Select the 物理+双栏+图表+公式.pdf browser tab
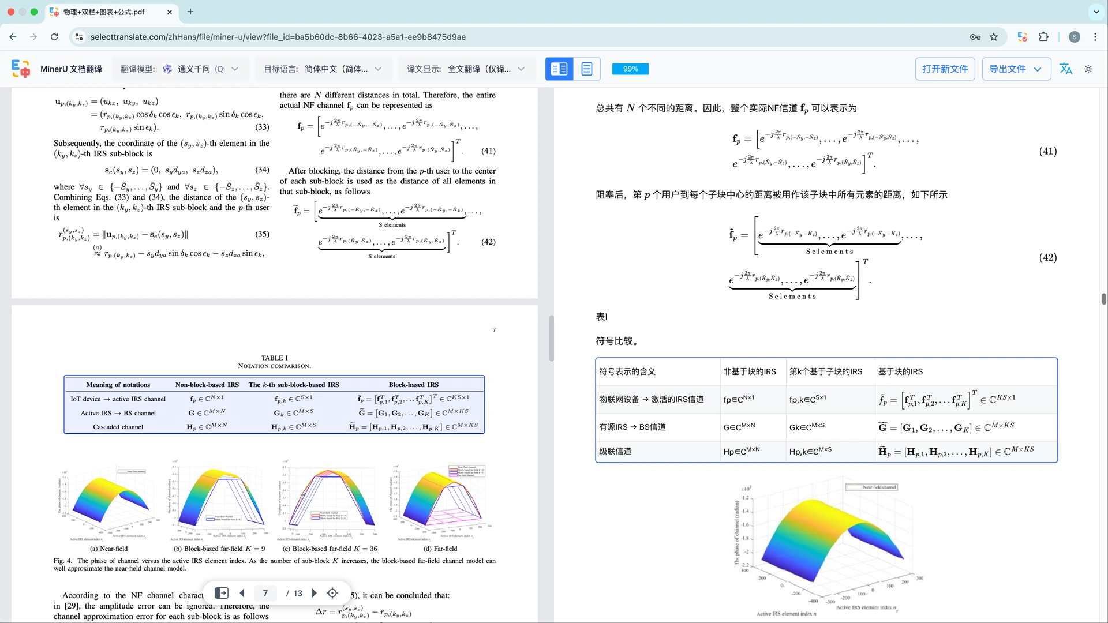 104,12
